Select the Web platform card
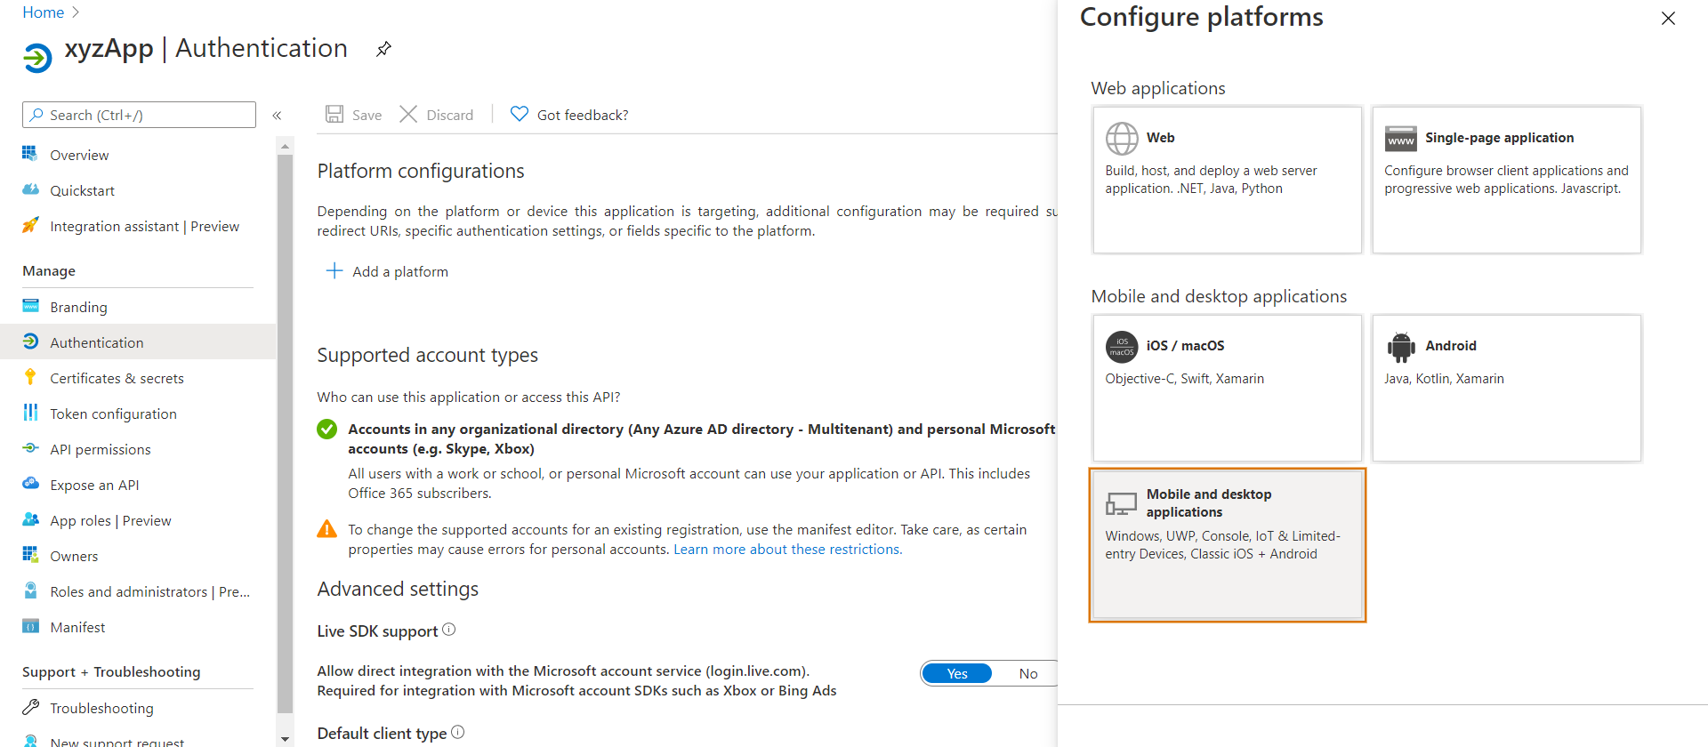This screenshot has height=747, width=1708. [1227, 180]
